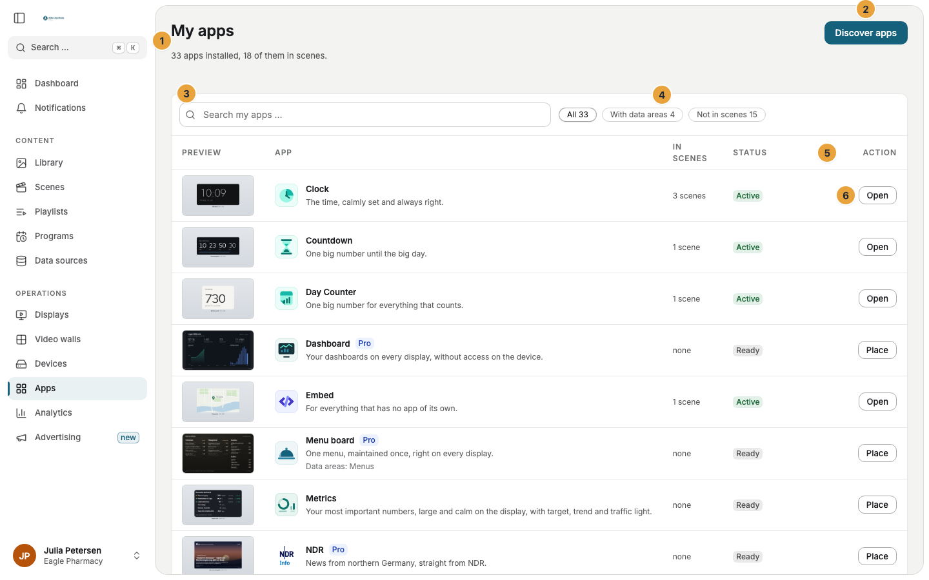Click the Dashboard icon in sidebar
The image size is (929, 580).
[x=21, y=84]
